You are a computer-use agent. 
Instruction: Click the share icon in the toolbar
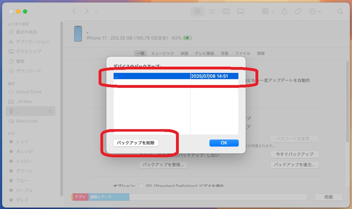pyautogui.click(x=284, y=11)
